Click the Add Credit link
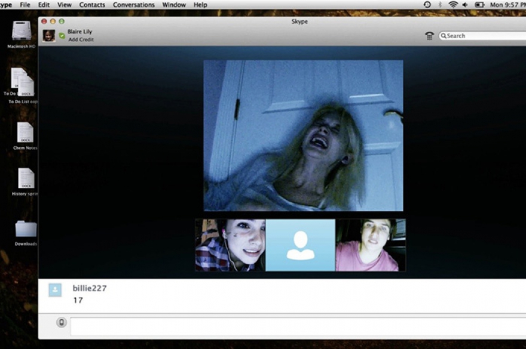 [81, 40]
